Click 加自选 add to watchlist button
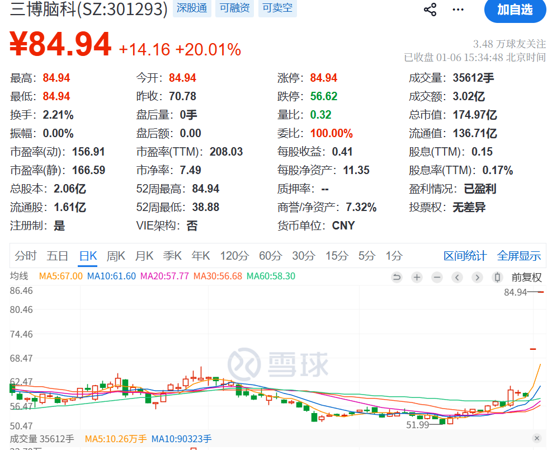The image size is (552, 450). tap(515, 10)
